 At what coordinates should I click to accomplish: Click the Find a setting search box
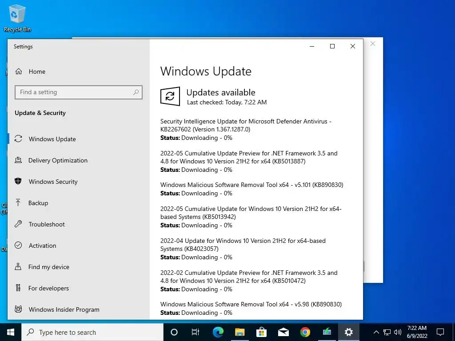[78, 92]
